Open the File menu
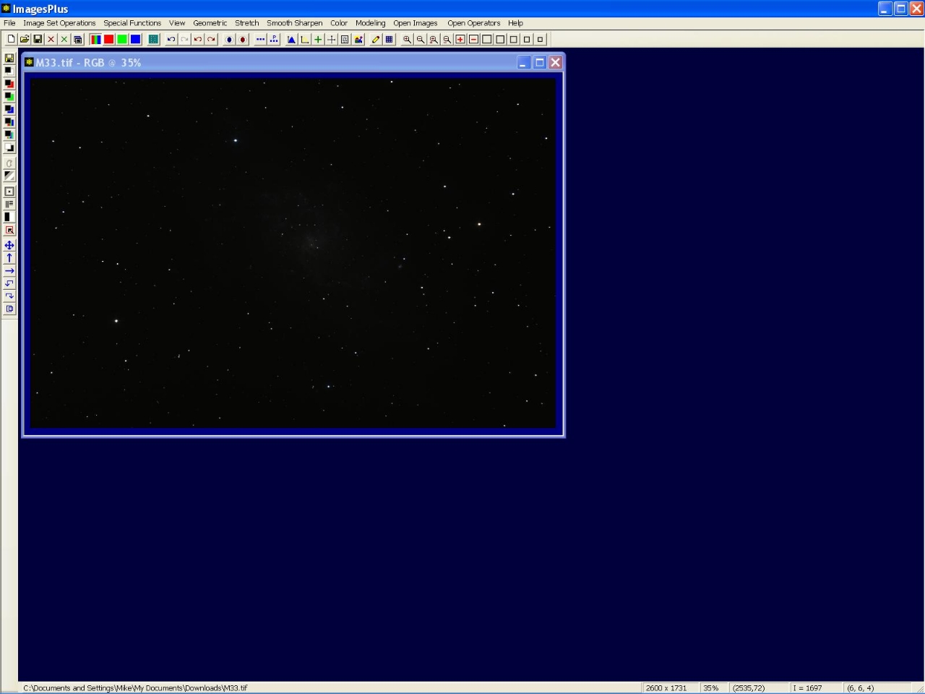The width and height of the screenshot is (925, 694). [9, 23]
